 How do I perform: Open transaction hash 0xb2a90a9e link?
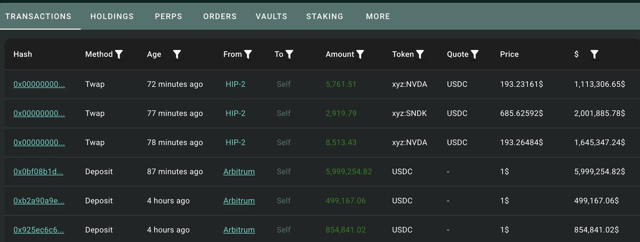click(x=39, y=201)
